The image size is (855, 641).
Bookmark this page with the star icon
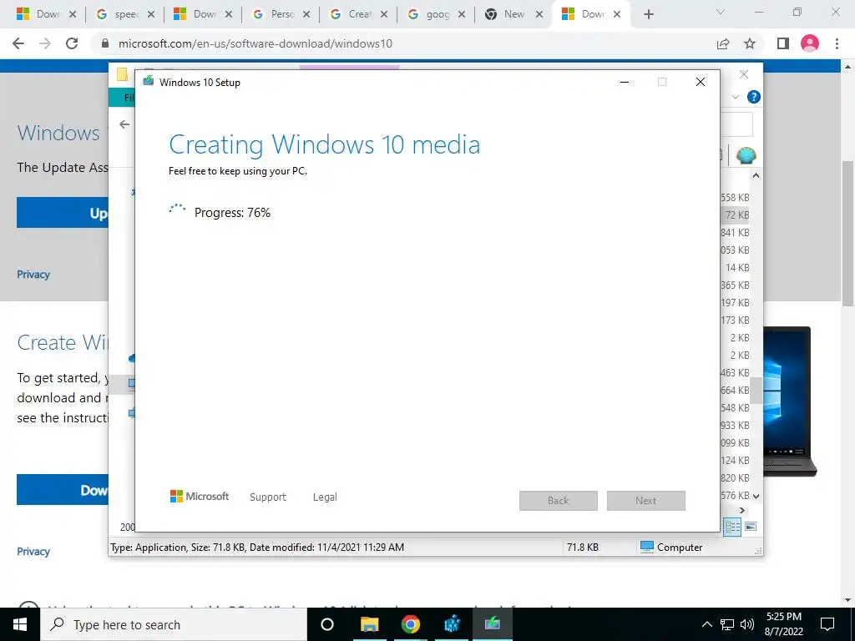750,43
